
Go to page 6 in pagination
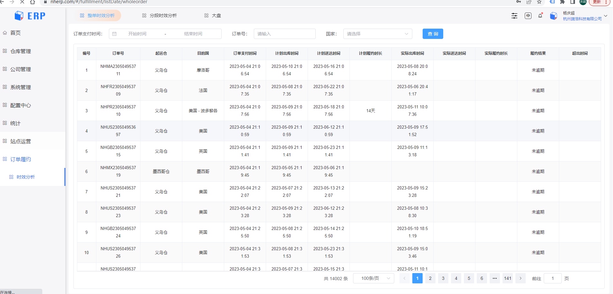482,278
